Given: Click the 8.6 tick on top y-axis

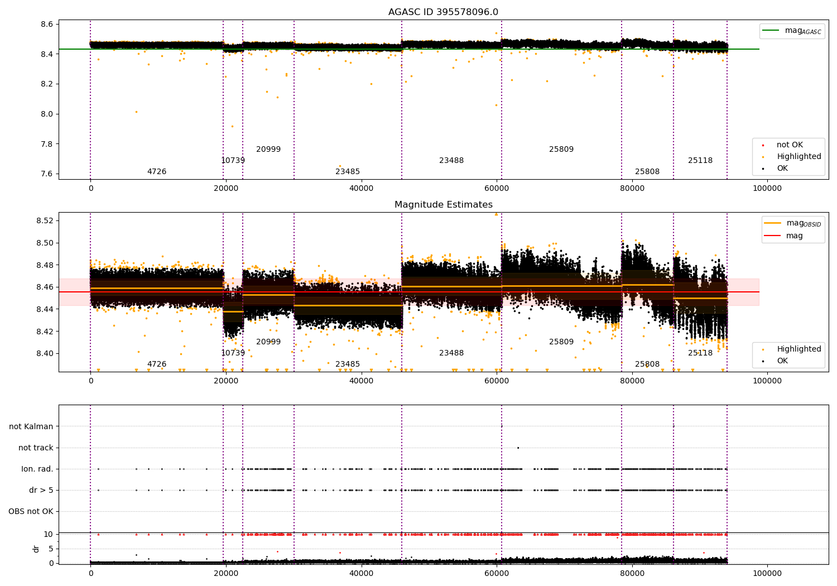Looking at the screenshot, I should [x=47, y=25].
